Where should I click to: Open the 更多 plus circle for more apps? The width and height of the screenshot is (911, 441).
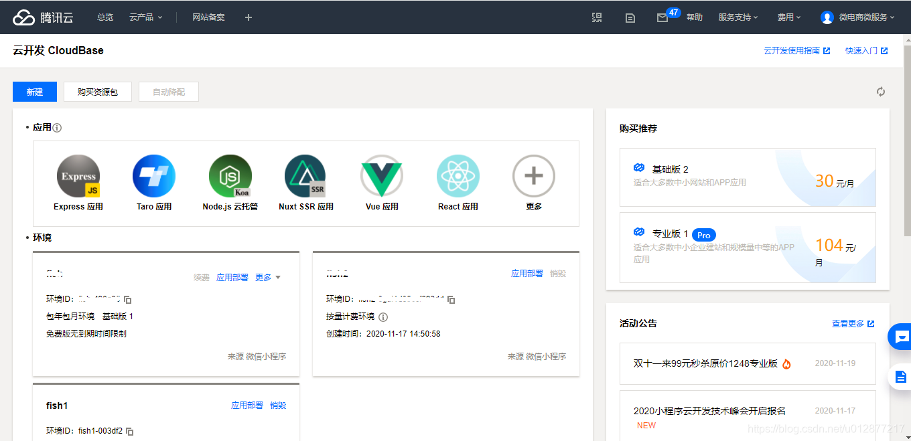pyautogui.click(x=534, y=176)
